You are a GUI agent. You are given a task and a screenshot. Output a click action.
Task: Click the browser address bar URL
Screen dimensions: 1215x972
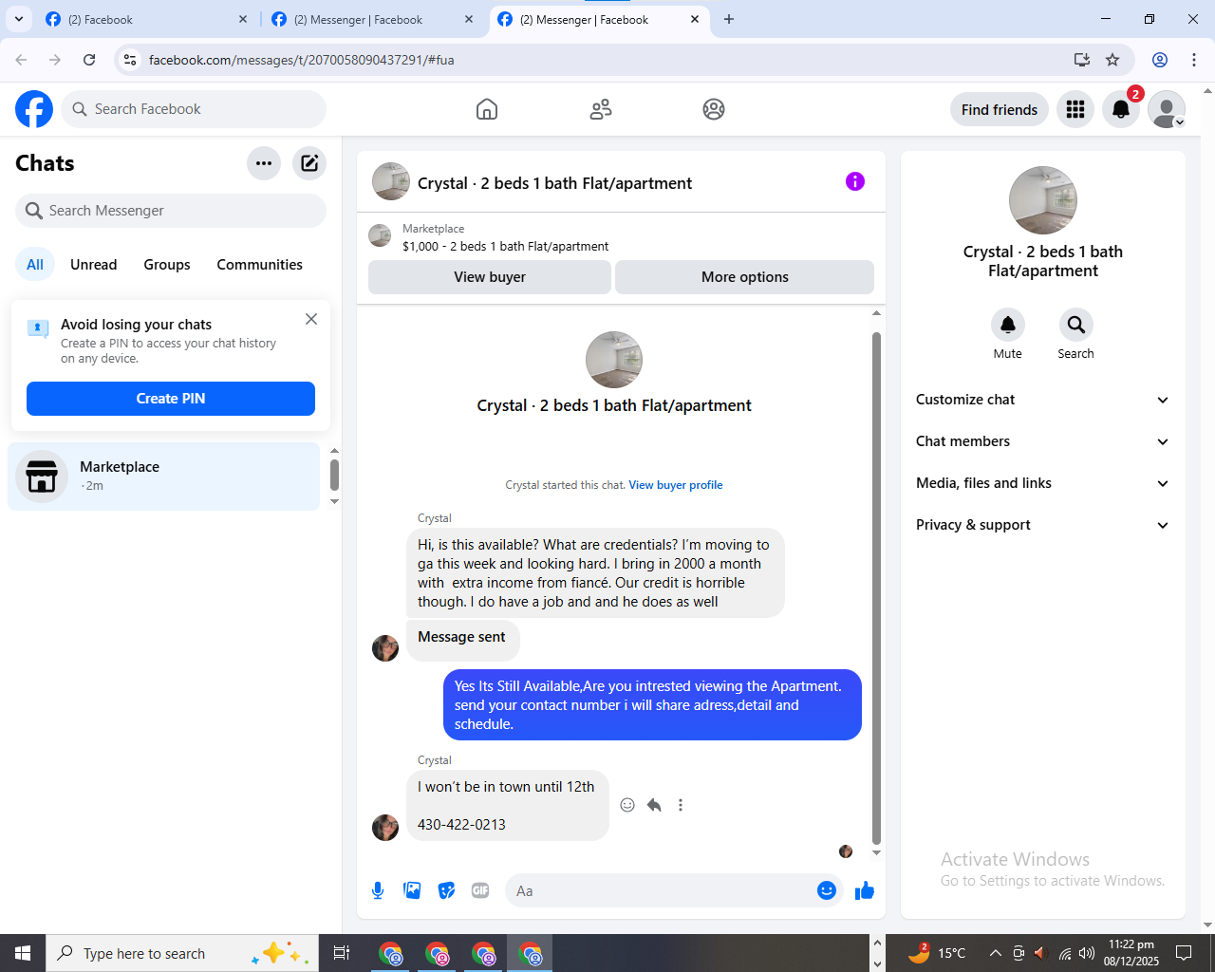click(302, 60)
